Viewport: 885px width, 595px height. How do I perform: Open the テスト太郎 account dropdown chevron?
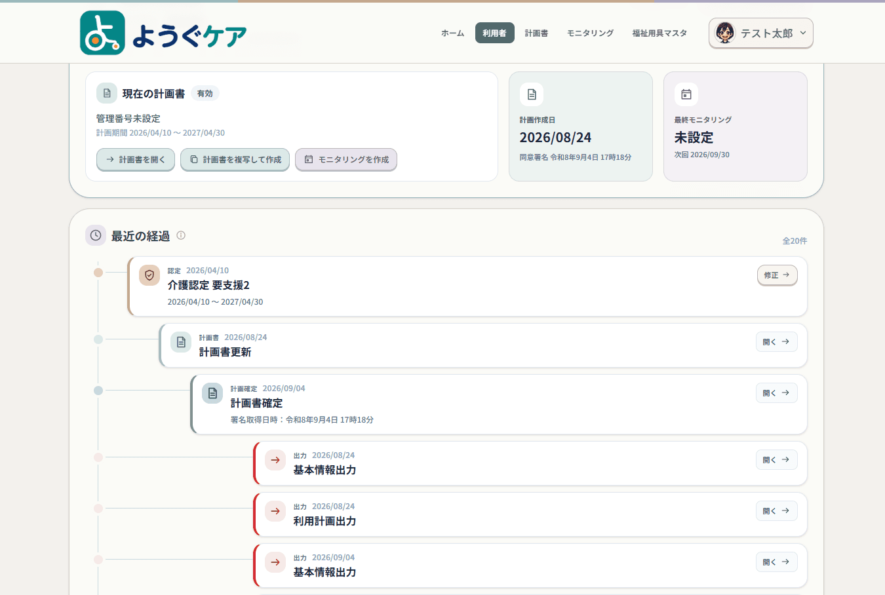tap(803, 33)
